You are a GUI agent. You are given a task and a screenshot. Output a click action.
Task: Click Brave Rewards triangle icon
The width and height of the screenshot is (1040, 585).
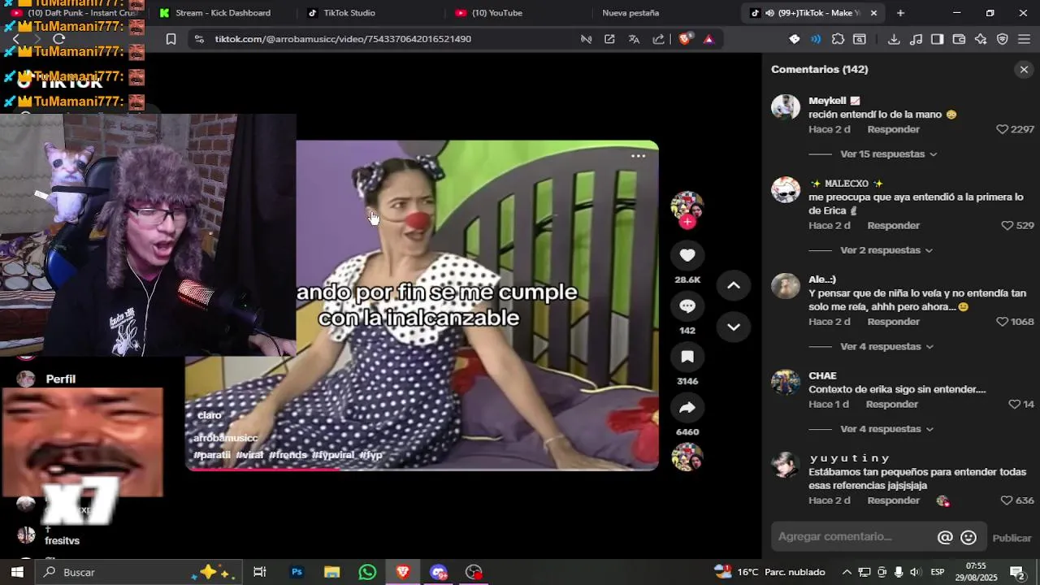click(x=708, y=39)
